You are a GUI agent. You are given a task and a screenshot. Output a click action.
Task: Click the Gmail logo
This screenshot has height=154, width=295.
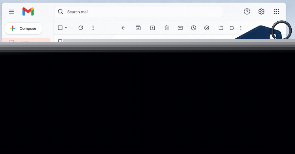pyautogui.click(x=28, y=11)
